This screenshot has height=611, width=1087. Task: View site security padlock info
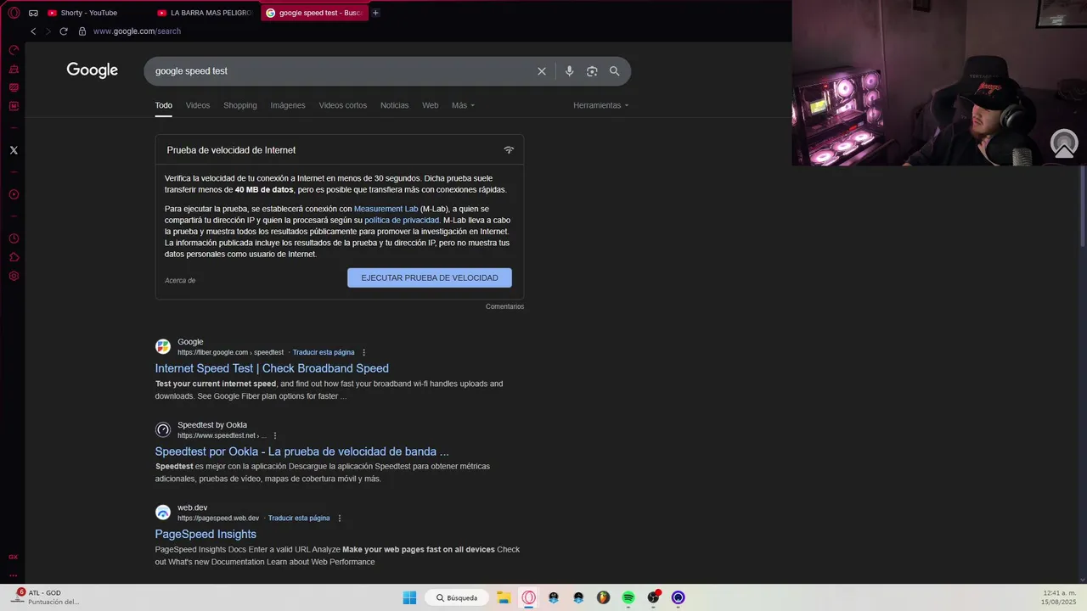(x=82, y=31)
